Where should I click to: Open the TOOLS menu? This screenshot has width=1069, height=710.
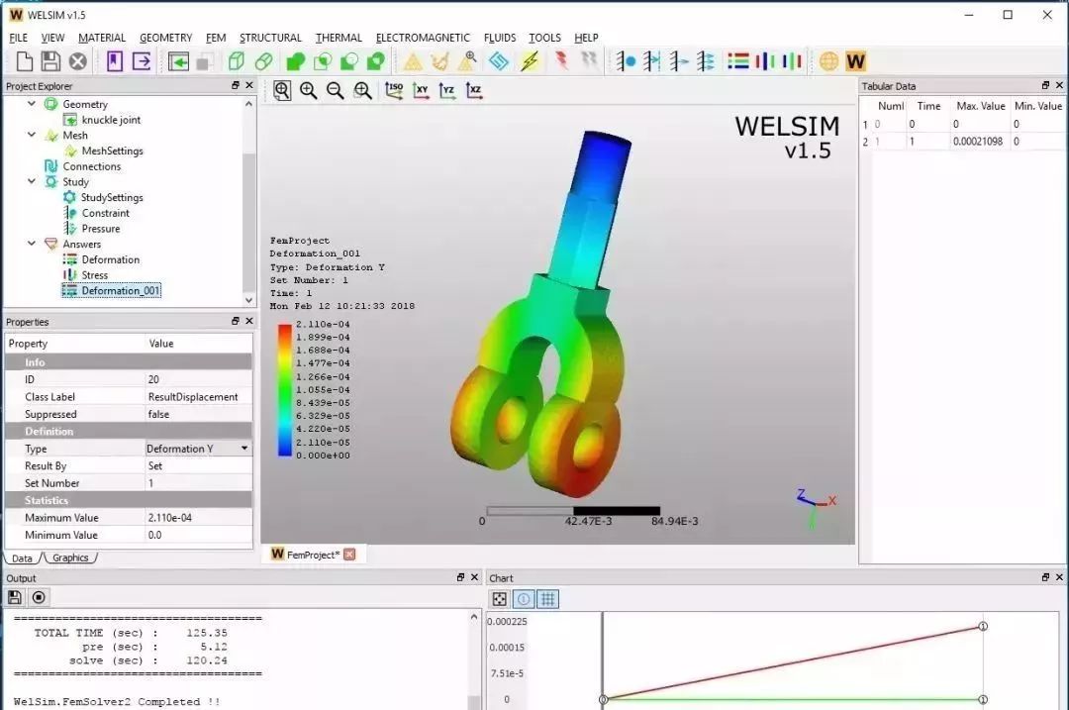click(x=544, y=38)
